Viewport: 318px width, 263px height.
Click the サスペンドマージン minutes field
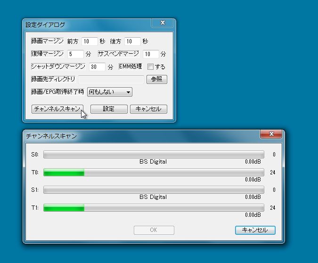[x=151, y=54]
